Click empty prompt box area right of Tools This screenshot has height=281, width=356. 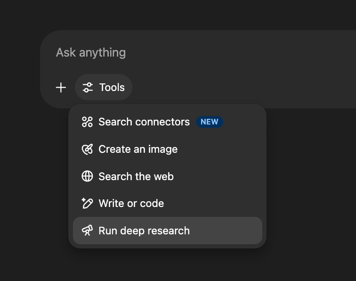click(x=235, y=88)
